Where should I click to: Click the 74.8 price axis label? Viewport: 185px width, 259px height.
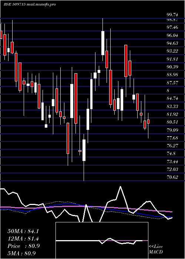[171, 154]
